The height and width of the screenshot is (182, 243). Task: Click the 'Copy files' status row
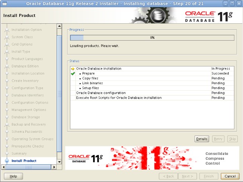pos(152,78)
